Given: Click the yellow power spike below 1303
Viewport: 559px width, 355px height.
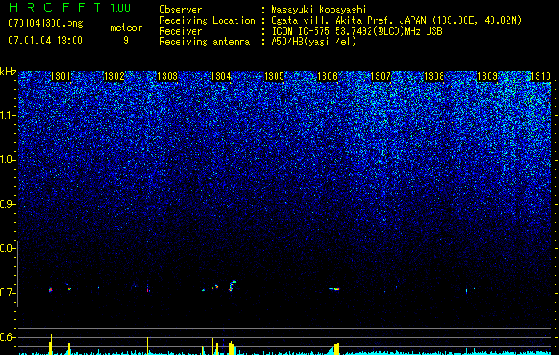Looking at the screenshot, I should 148,345.
